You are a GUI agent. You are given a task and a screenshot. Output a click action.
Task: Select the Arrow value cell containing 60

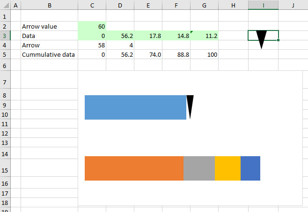point(92,26)
